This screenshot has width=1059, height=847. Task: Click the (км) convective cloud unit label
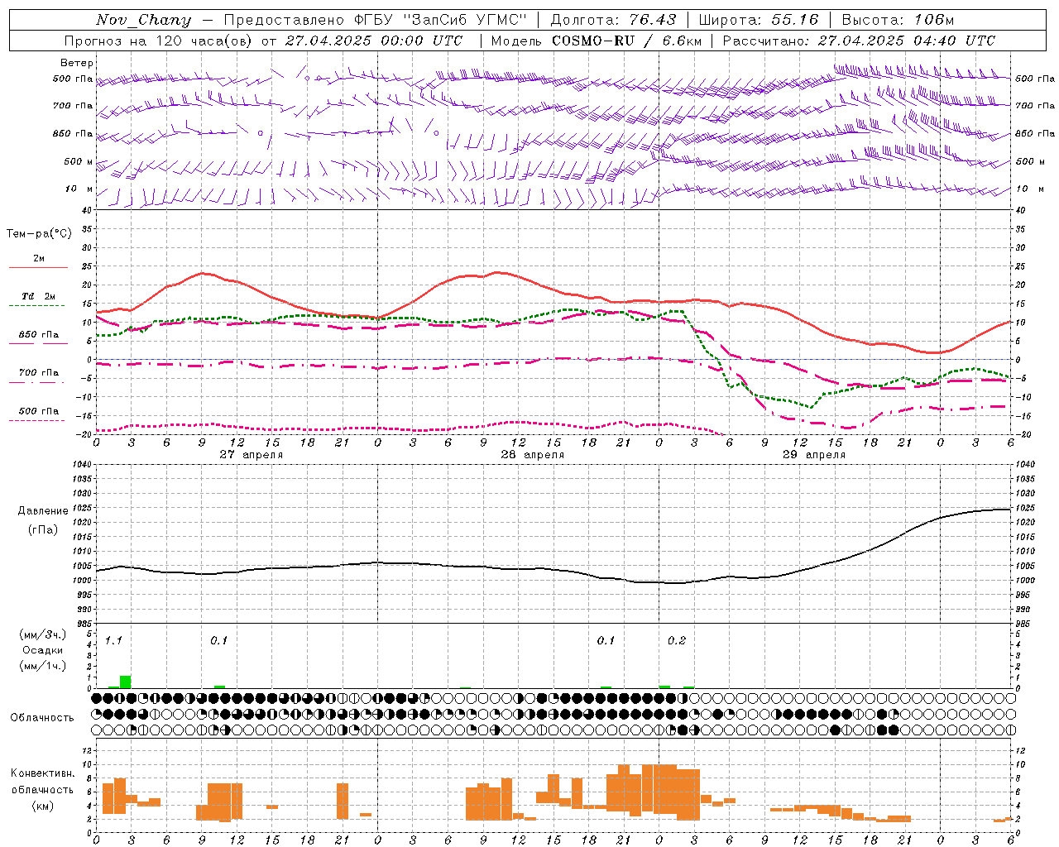42,806
